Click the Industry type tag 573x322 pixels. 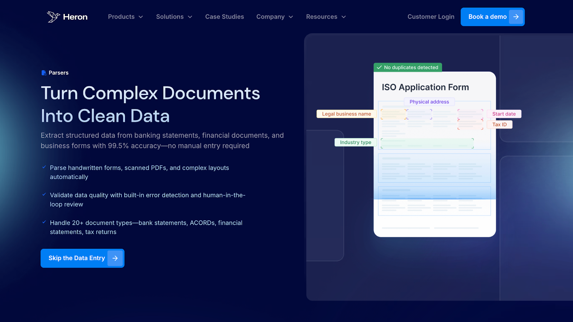click(356, 142)
